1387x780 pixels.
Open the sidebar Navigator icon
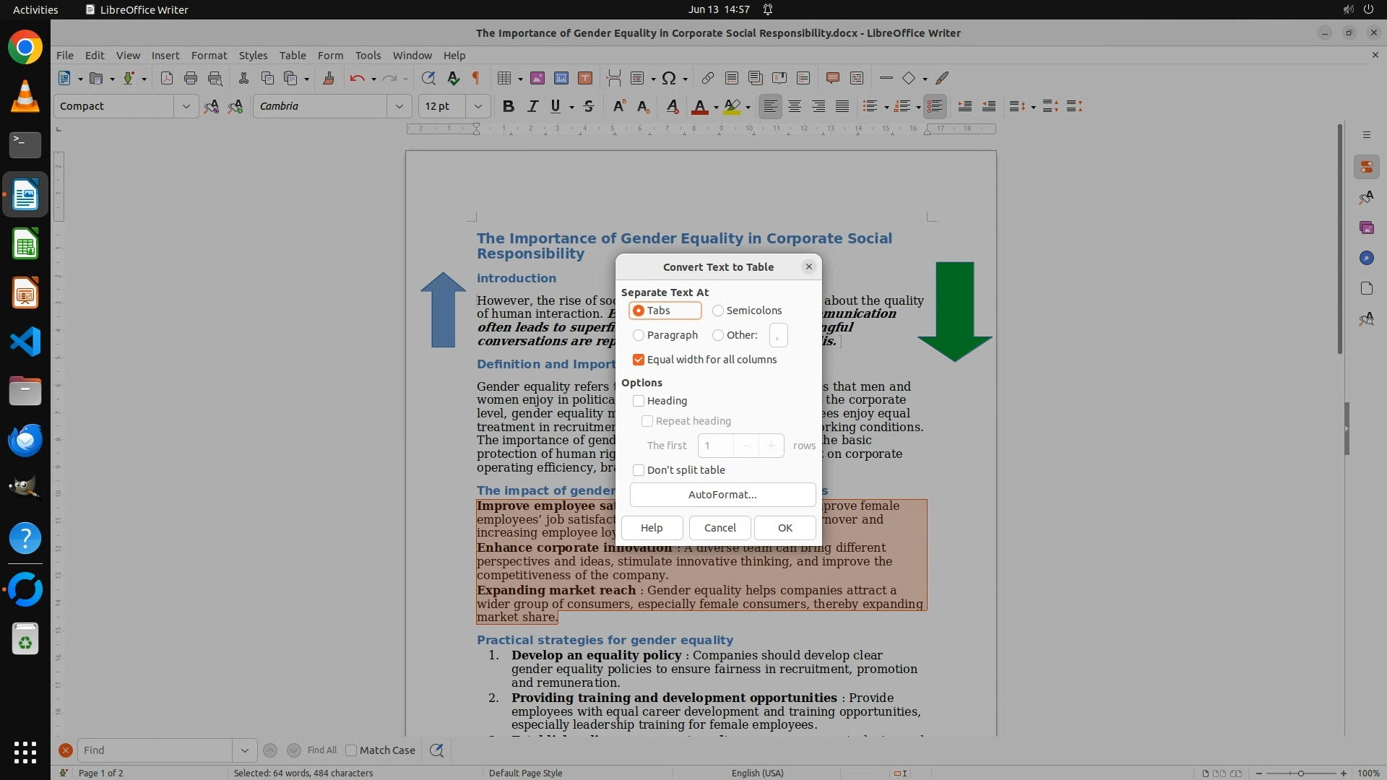pyautogui.click(x=1366, y=258)
